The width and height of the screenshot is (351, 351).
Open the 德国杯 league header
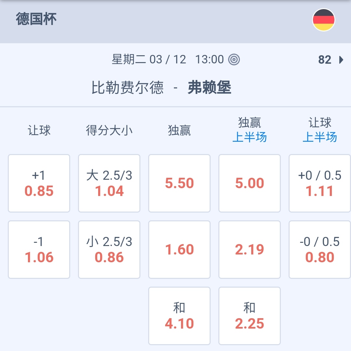click(x=36, y=19)
